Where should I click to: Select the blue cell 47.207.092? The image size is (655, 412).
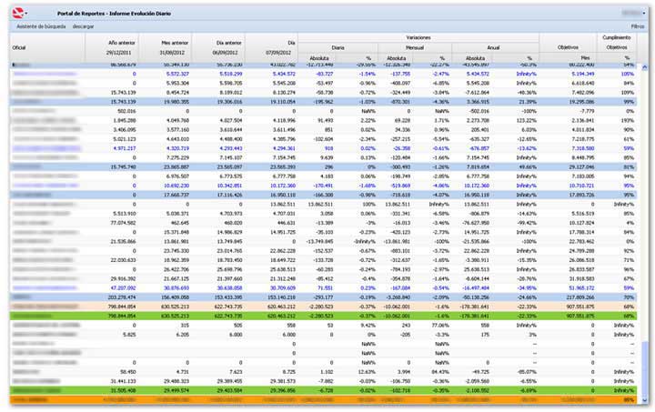pyautogui.click(x=123, y=288)
